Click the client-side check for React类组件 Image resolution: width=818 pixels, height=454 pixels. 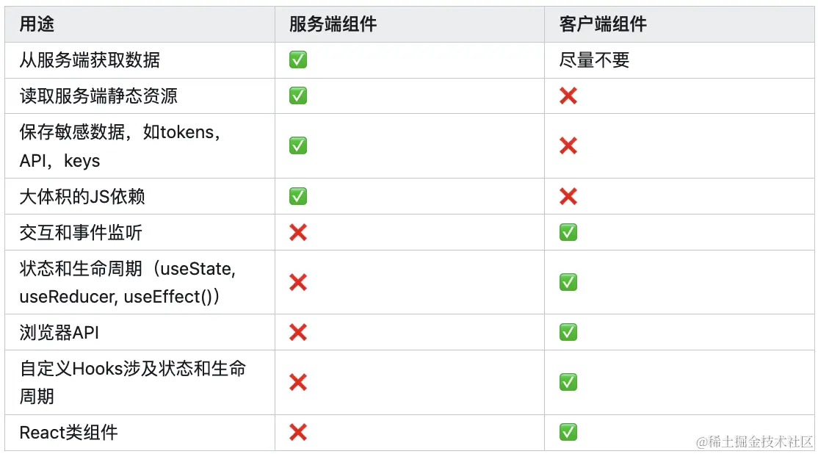[x=568, y=432]
